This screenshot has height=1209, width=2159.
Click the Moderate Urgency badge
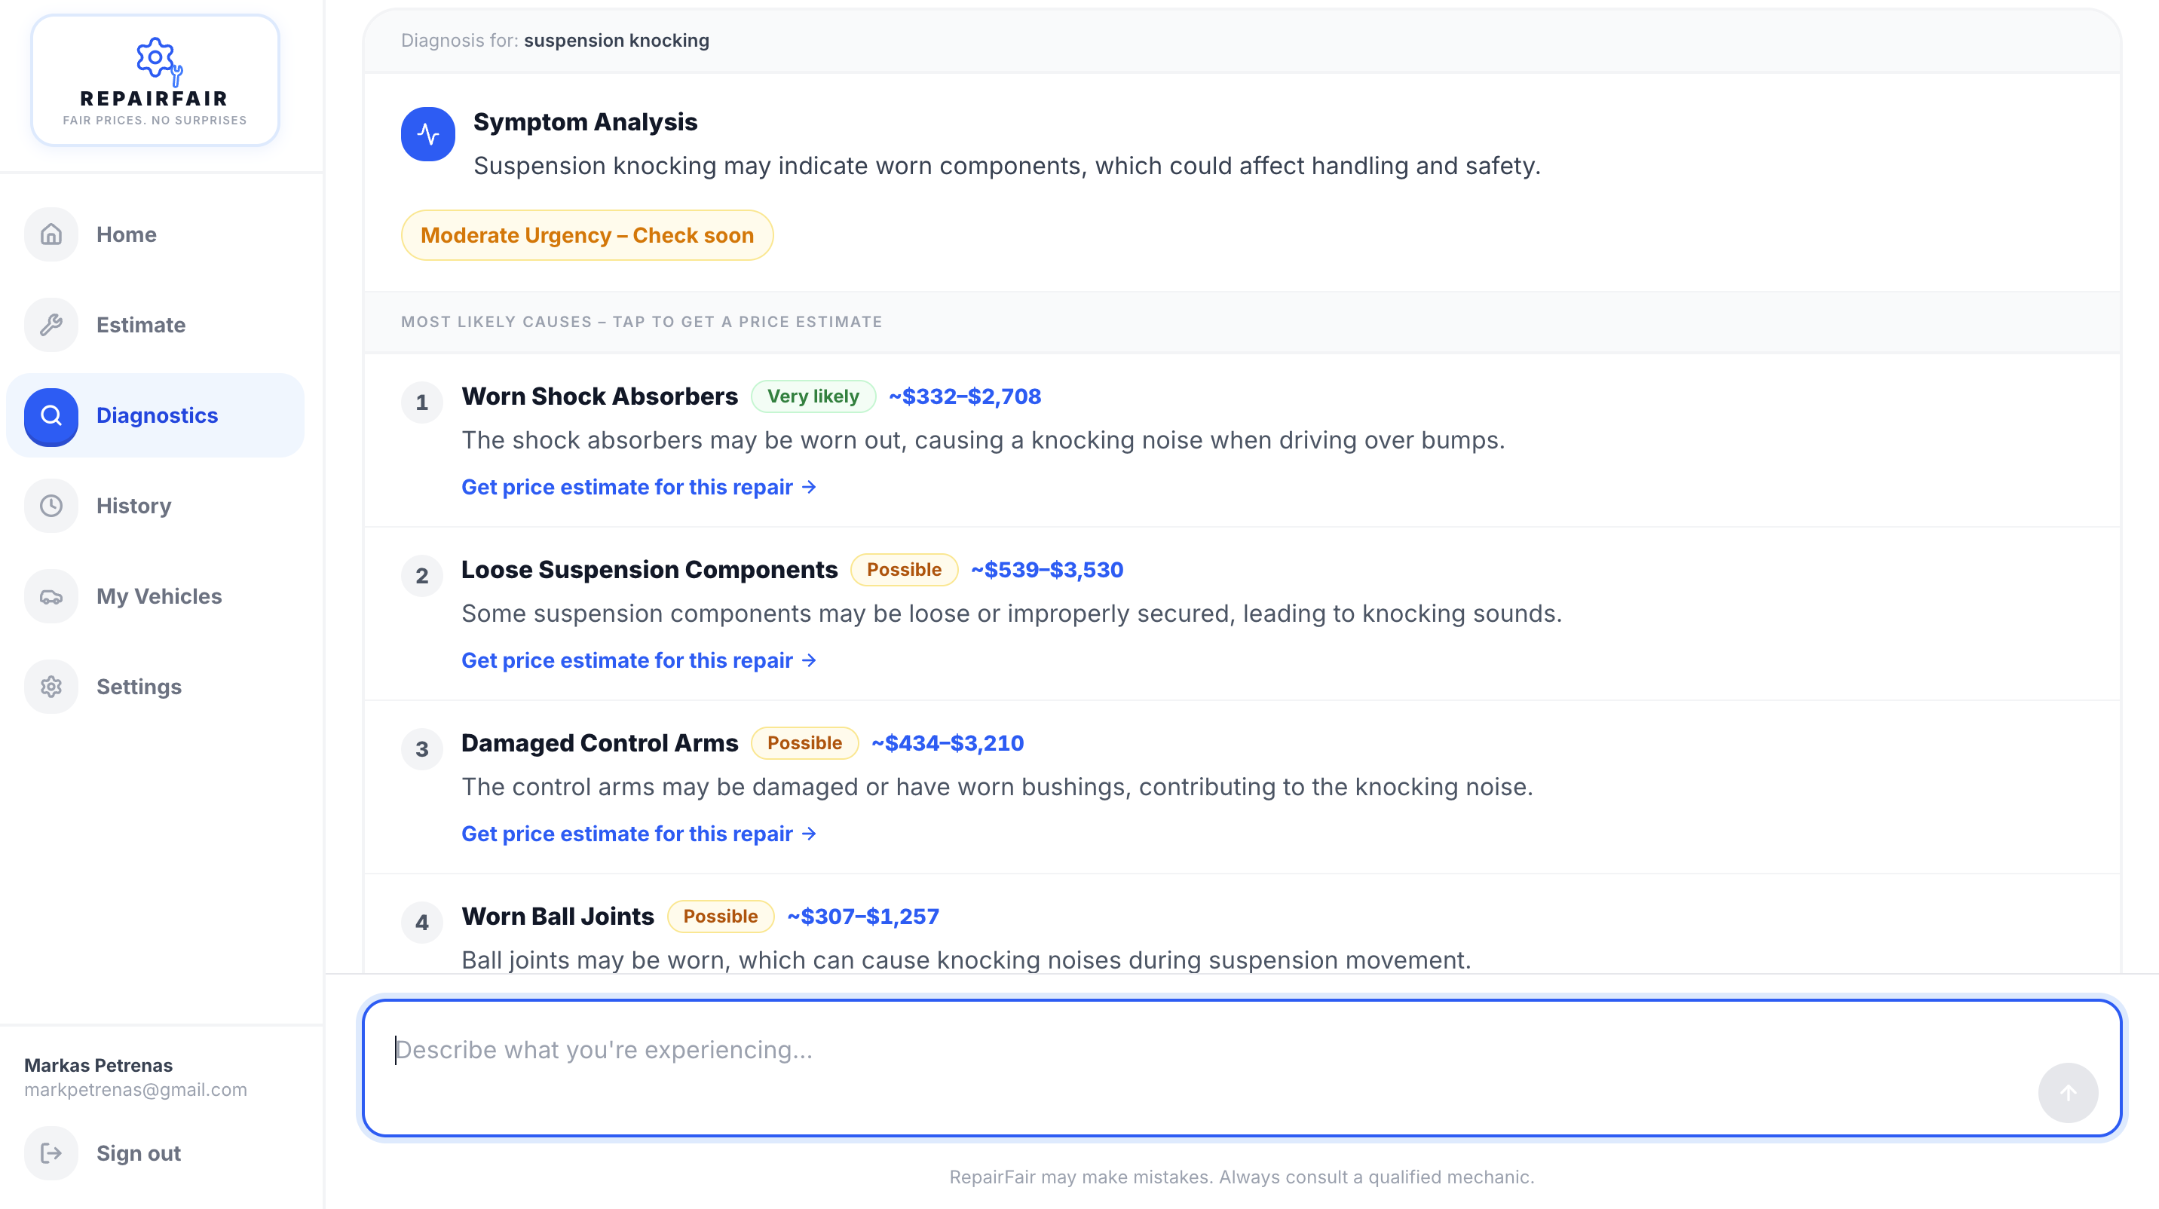pyautogui.click(x=586, y=235)
